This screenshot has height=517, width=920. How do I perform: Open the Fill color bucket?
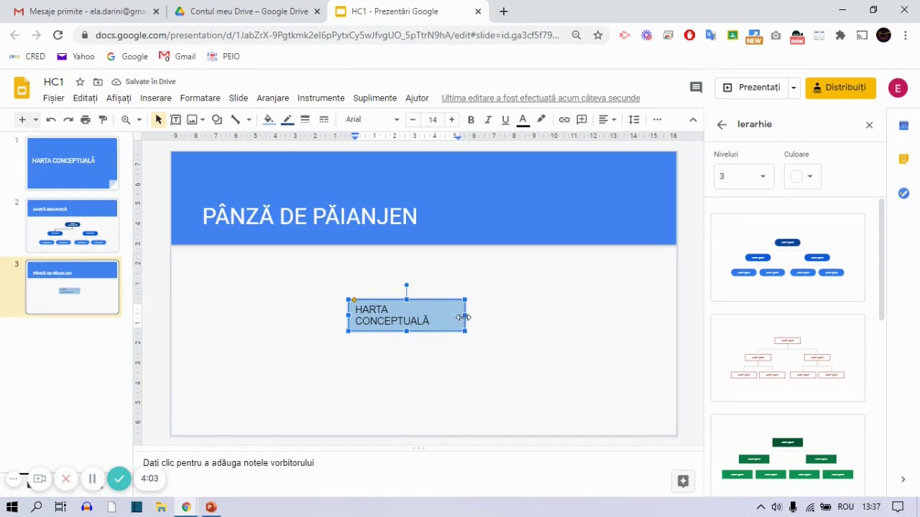click(x=269, y=119)
